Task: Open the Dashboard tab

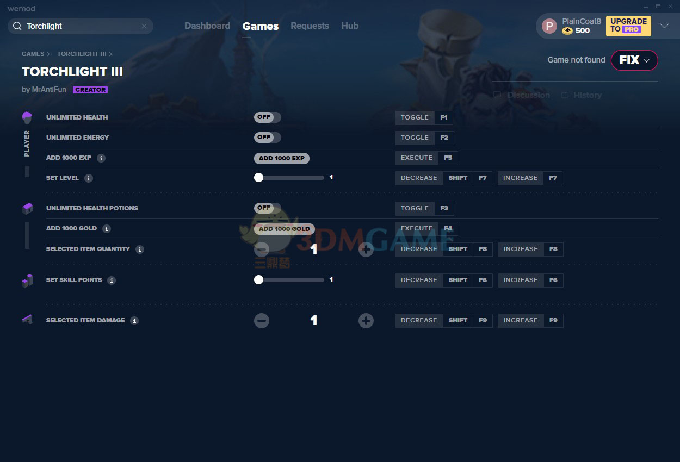Action: (207, 26)
